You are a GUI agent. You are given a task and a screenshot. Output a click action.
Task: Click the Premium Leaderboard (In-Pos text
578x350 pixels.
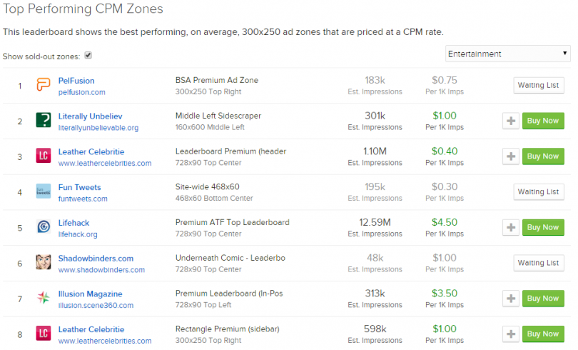pos(229,293)
